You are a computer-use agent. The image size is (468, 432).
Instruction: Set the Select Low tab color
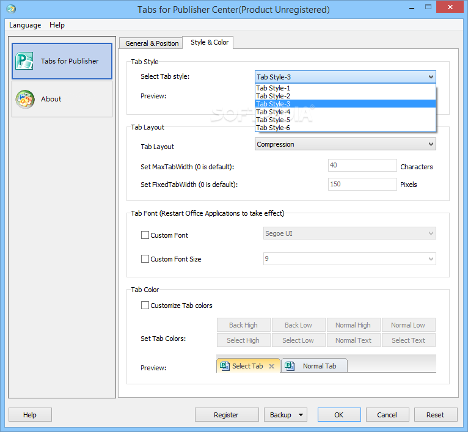pyautogui.click(x=299, y=340)
